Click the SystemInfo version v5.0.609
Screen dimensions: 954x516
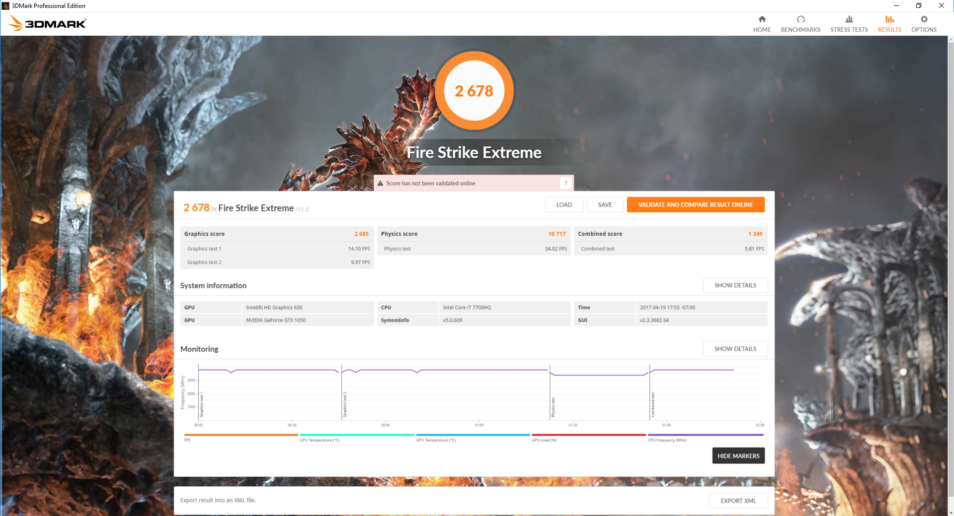coord(452,320)
